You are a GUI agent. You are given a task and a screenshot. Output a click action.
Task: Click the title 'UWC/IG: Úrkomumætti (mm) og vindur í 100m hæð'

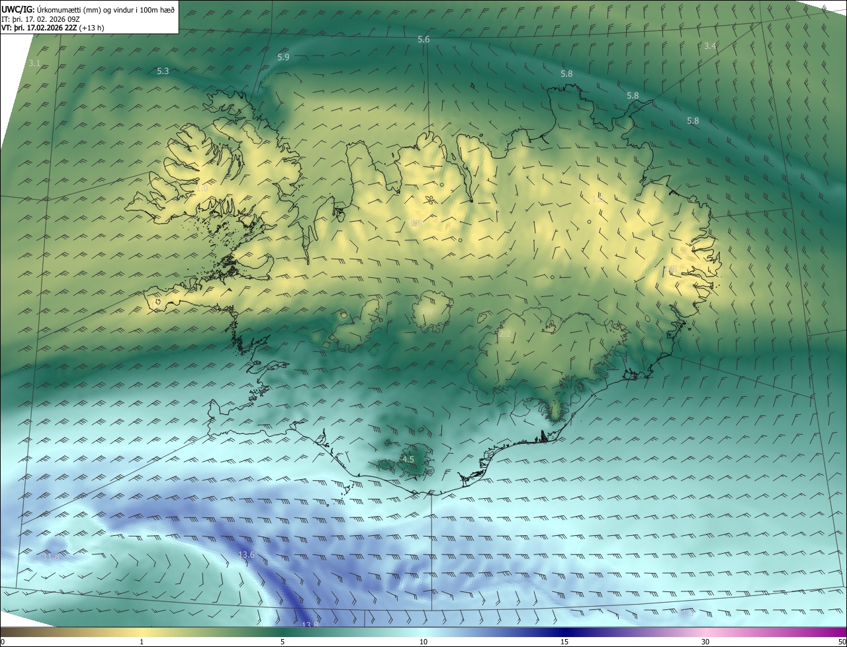click(x=88, y=9)
